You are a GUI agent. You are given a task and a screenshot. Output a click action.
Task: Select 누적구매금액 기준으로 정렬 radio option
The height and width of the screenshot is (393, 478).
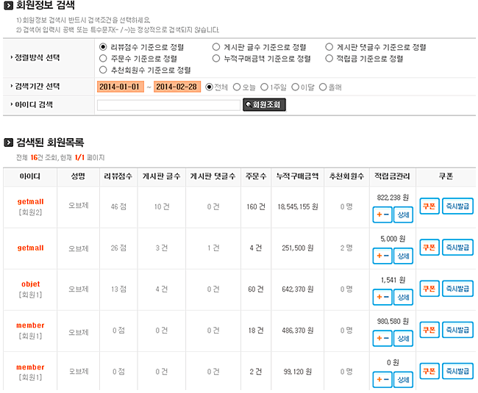click(216, 58)
